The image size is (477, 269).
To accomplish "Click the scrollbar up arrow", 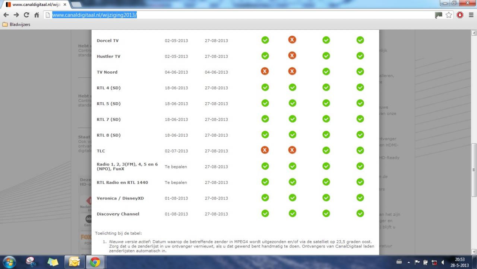I will 474,33.
